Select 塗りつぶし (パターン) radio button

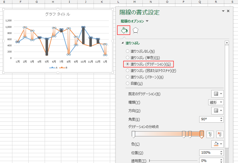pos(128,77)
